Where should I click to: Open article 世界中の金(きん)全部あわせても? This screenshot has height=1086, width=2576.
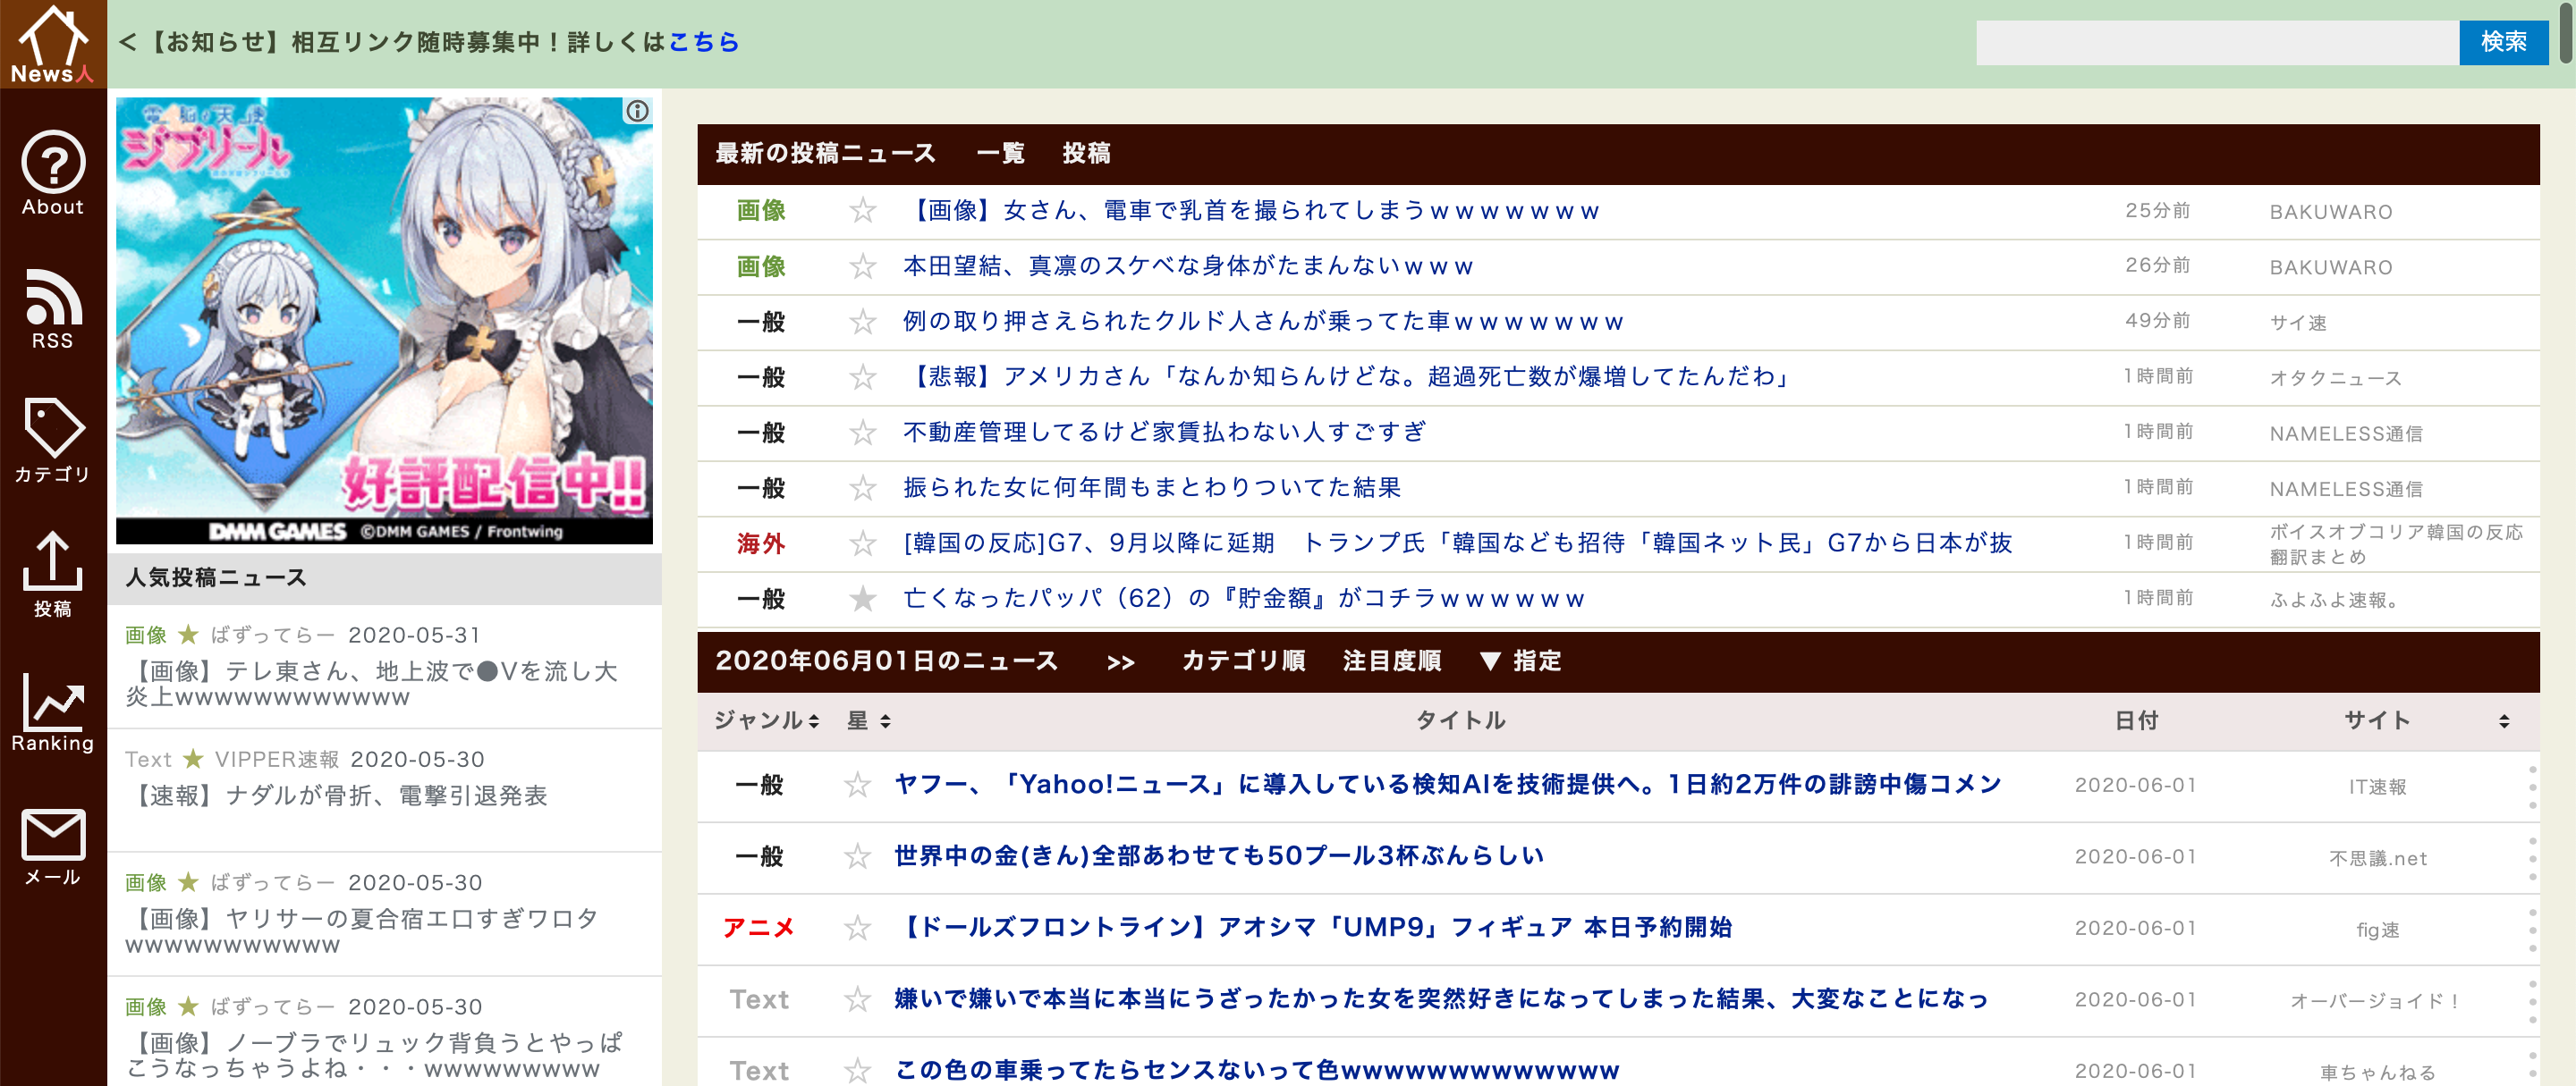pyautogui.click(x=1219, y=856)
